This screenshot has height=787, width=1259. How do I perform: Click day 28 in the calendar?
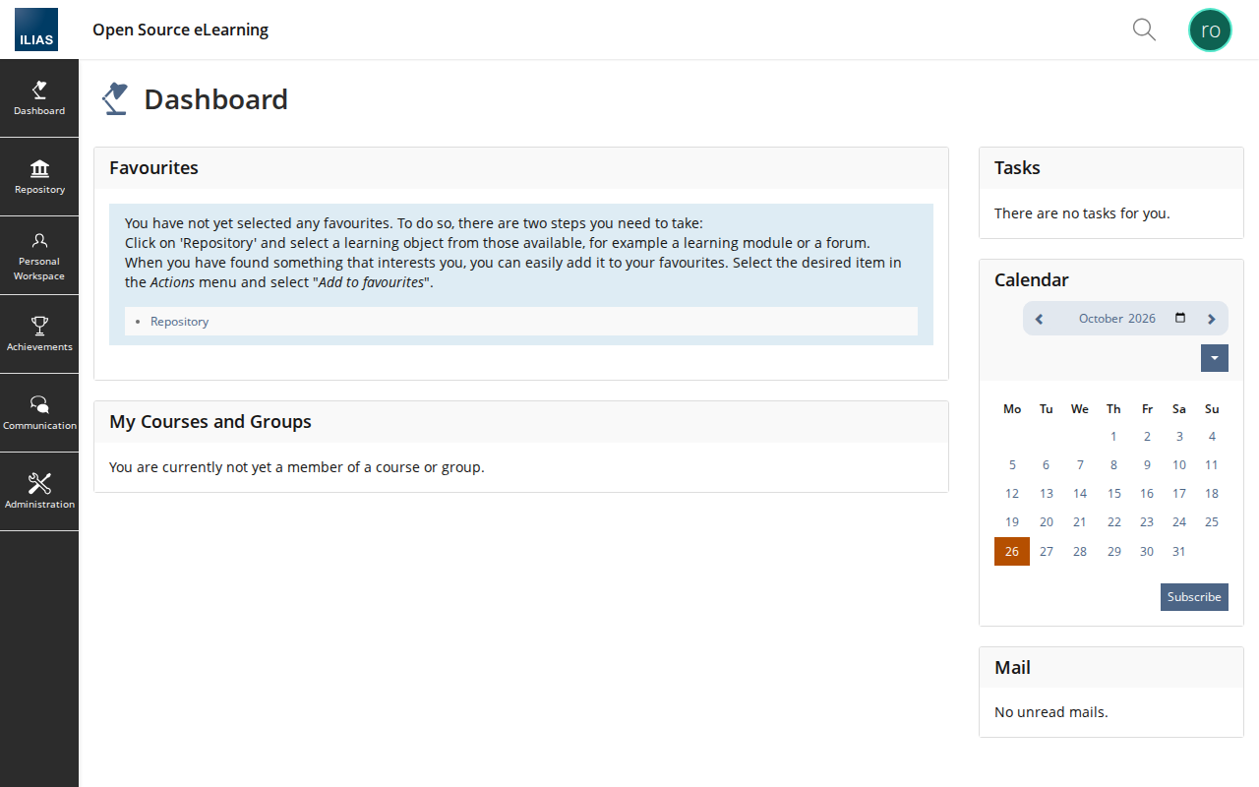click(x=1080, y=552)
